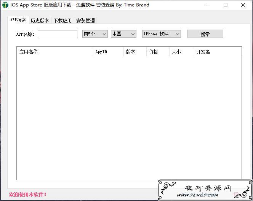Sort by the 开发者 column header
The width and height of the screenshot is (253, 201).
[x=218, y=52]
